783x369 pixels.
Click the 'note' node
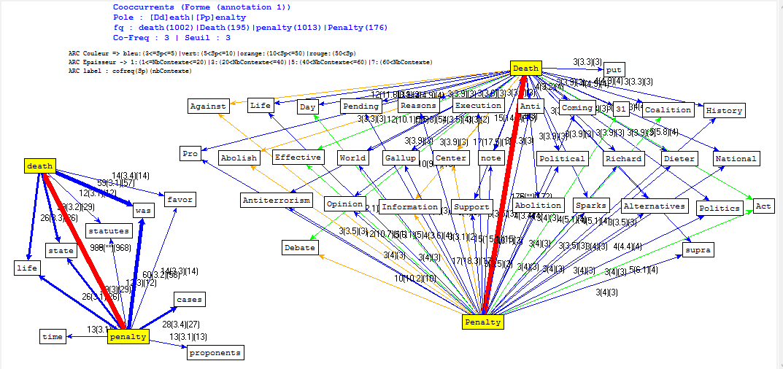pos(491,158)
